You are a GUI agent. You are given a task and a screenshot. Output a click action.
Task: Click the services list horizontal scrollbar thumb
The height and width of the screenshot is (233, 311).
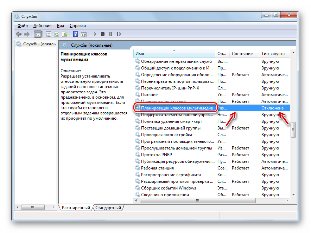[x=198, y=201]
